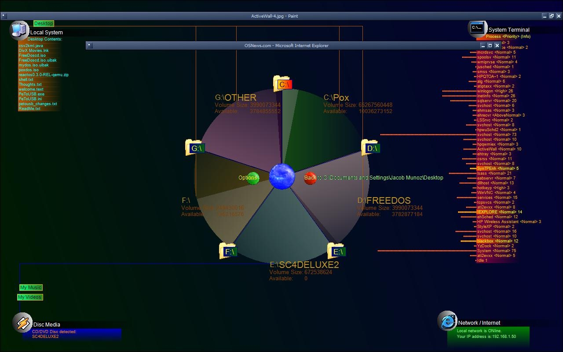
Task: Open ReadMe.txt file entry
Action: click(29, 109)
